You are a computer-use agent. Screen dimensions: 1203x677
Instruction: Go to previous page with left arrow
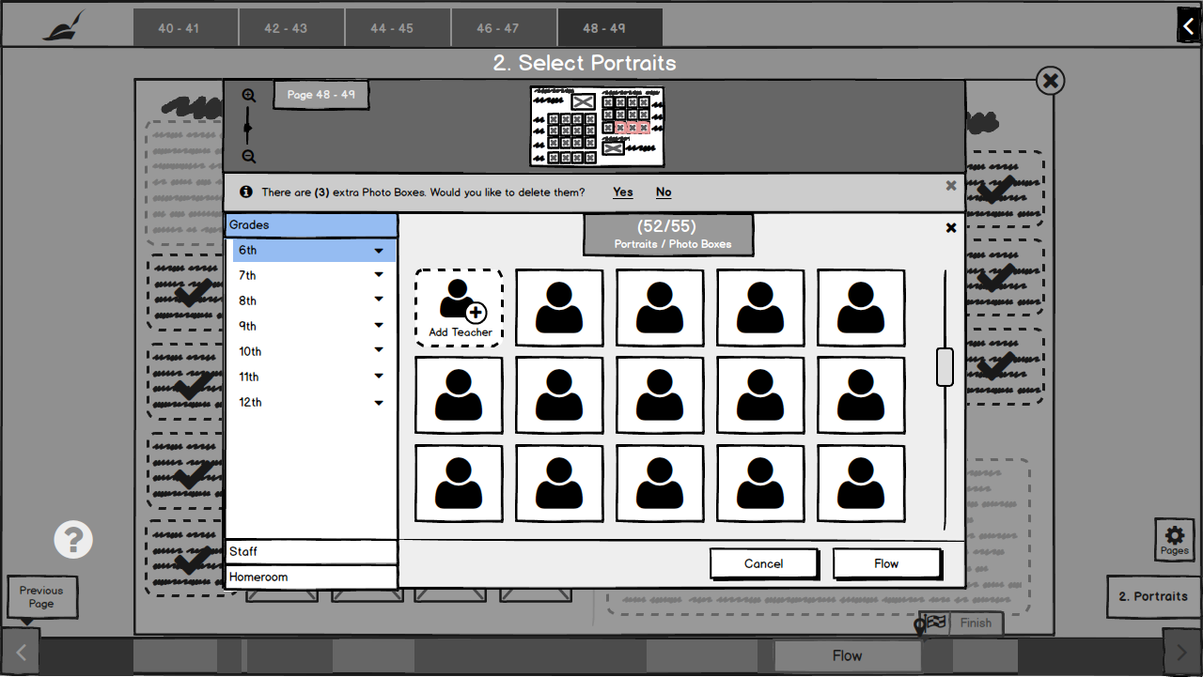coord(21,652)
